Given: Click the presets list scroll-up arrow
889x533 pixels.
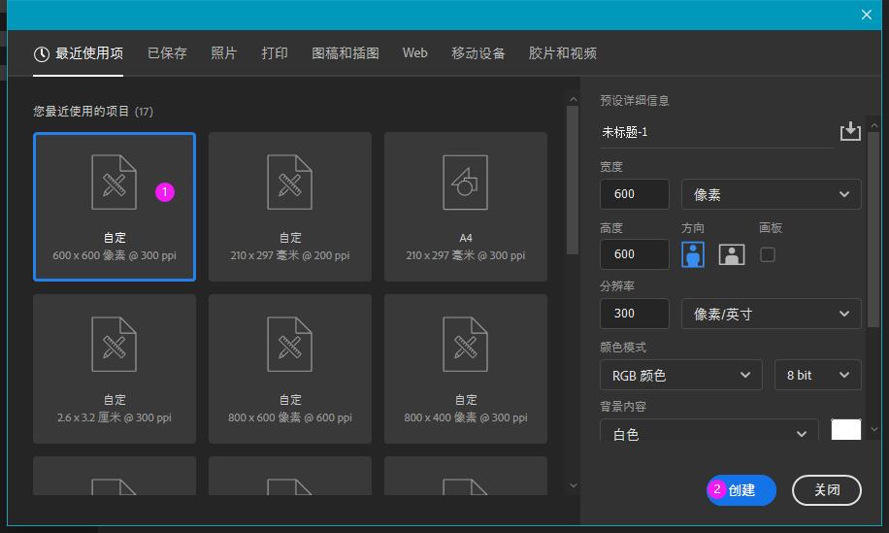Looking at the screenshot, I should point(574,99).
